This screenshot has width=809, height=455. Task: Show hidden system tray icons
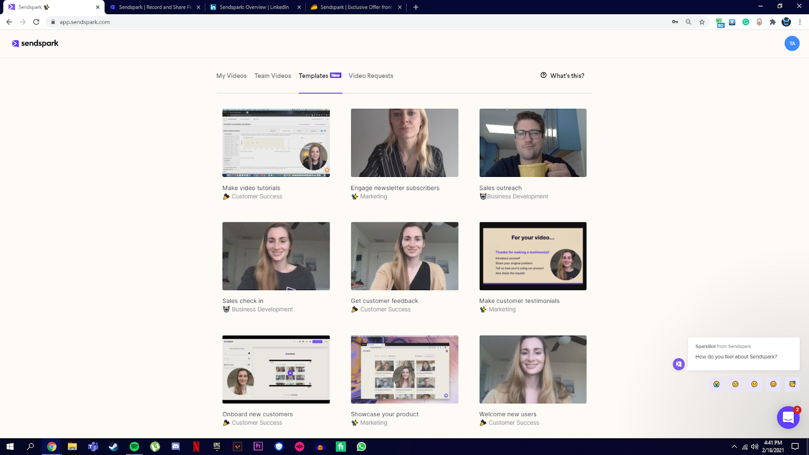(734, 446)
